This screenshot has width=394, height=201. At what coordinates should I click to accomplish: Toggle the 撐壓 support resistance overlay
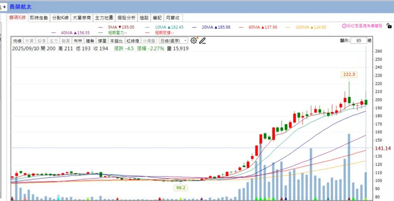(x=102, y=41)
